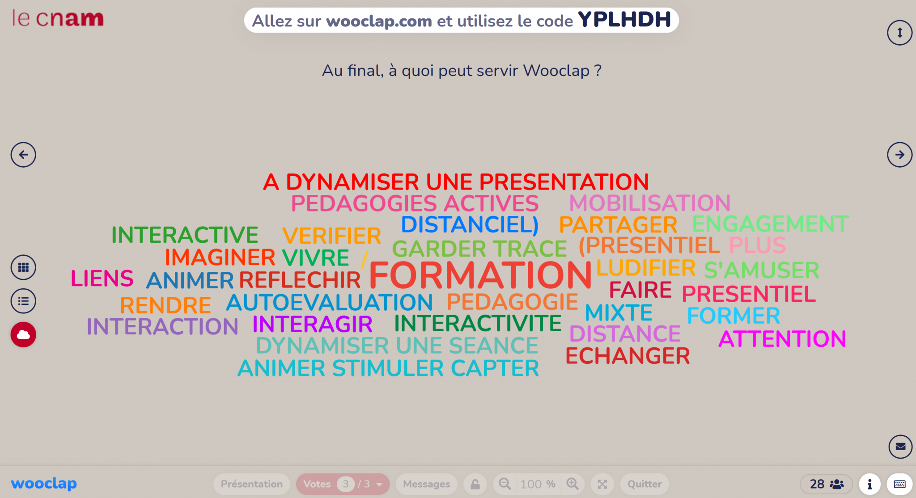The image size is (916, 498).
Task: Click the grid/mosaic view icon
Action: click(23, 267)
